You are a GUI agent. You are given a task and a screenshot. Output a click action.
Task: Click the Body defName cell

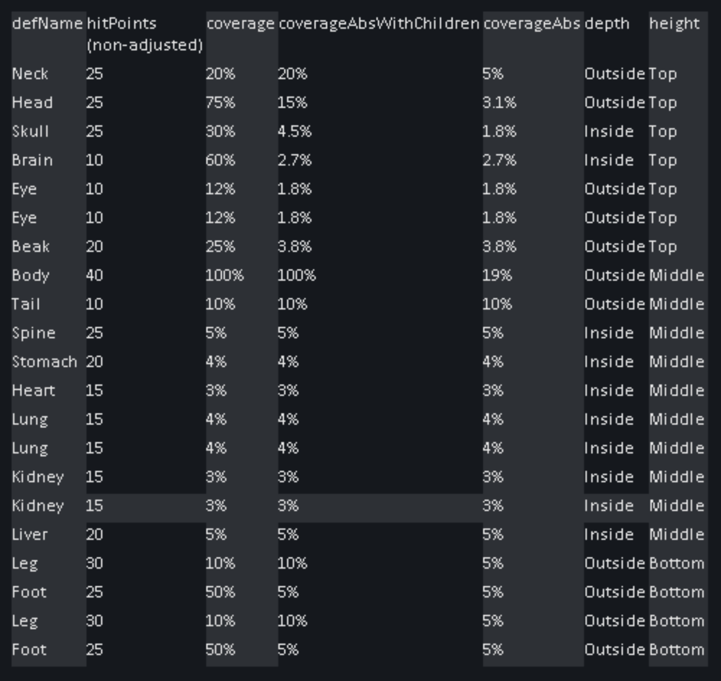[31, 275]
